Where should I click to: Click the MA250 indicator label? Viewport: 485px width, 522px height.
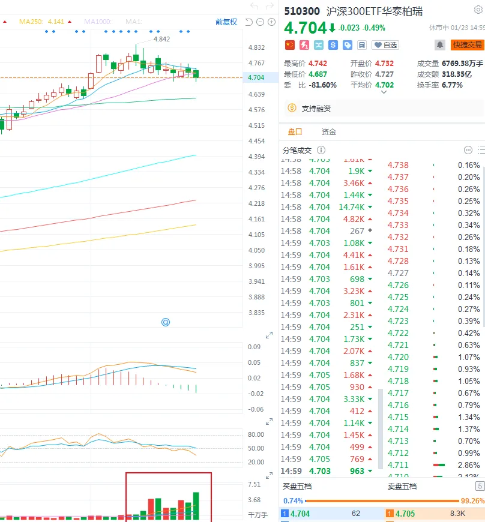click(x=31, y=22)
